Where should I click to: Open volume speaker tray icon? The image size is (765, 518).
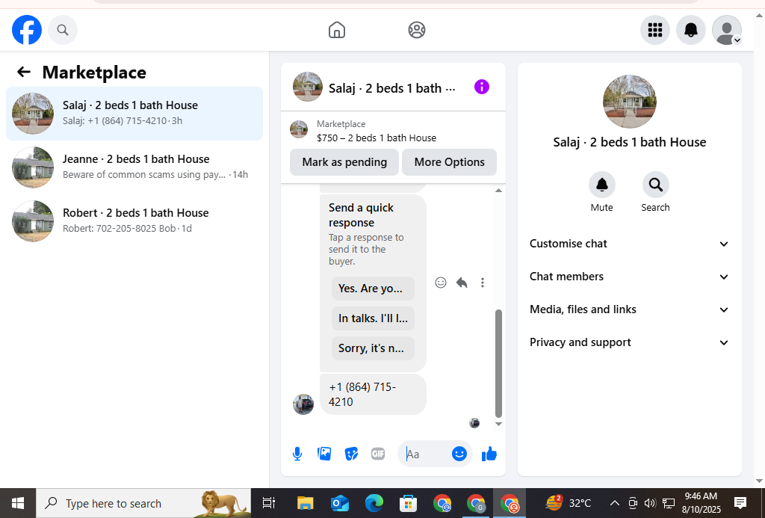650,503
